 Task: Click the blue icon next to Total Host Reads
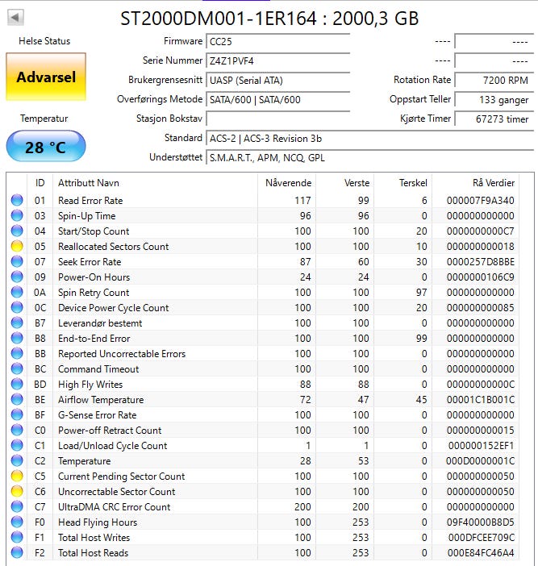click(17, 553)
